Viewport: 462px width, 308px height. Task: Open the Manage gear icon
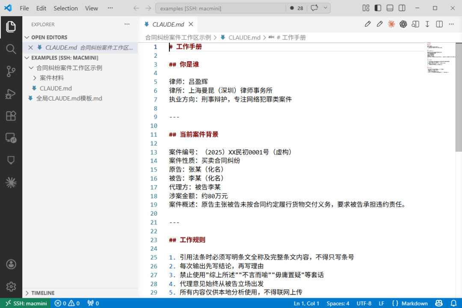click(11, 287)
